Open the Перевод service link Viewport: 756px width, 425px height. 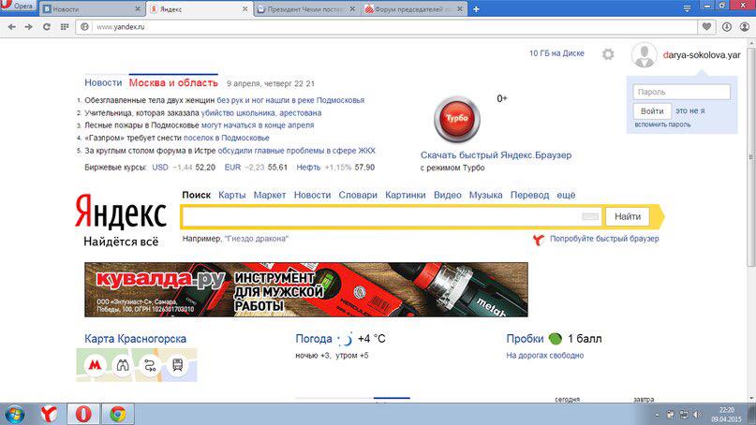529,195
